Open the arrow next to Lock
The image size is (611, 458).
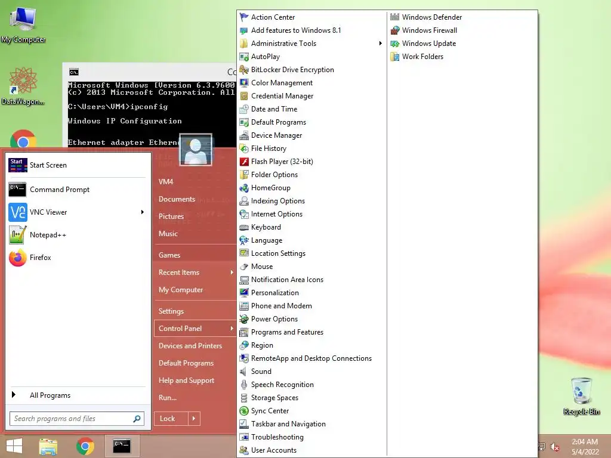coord(194,419)
